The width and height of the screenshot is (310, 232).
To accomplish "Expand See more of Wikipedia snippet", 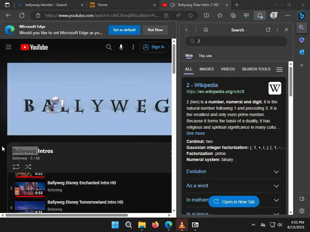I will click(x=196, y=133).
